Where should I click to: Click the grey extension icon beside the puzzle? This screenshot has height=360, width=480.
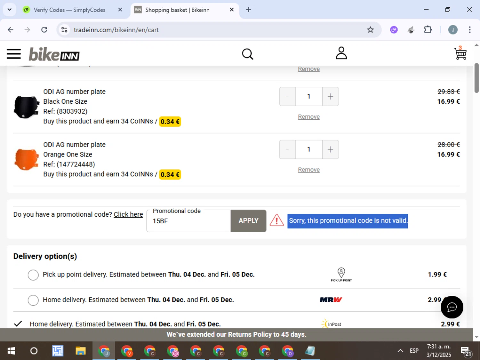coord(411,30)
